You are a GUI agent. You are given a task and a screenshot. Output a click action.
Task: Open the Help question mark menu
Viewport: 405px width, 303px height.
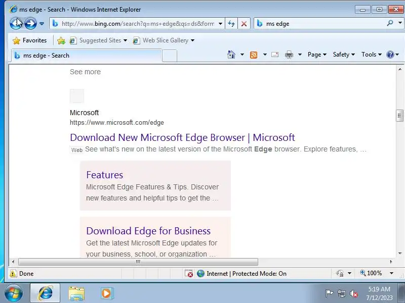(393, 55)
